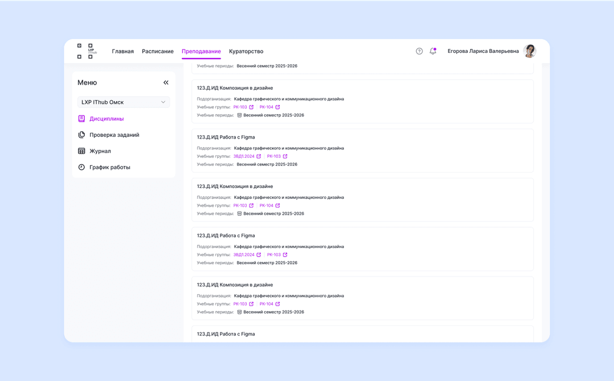Switch to the Расписание tab

[x=158, y=51]
